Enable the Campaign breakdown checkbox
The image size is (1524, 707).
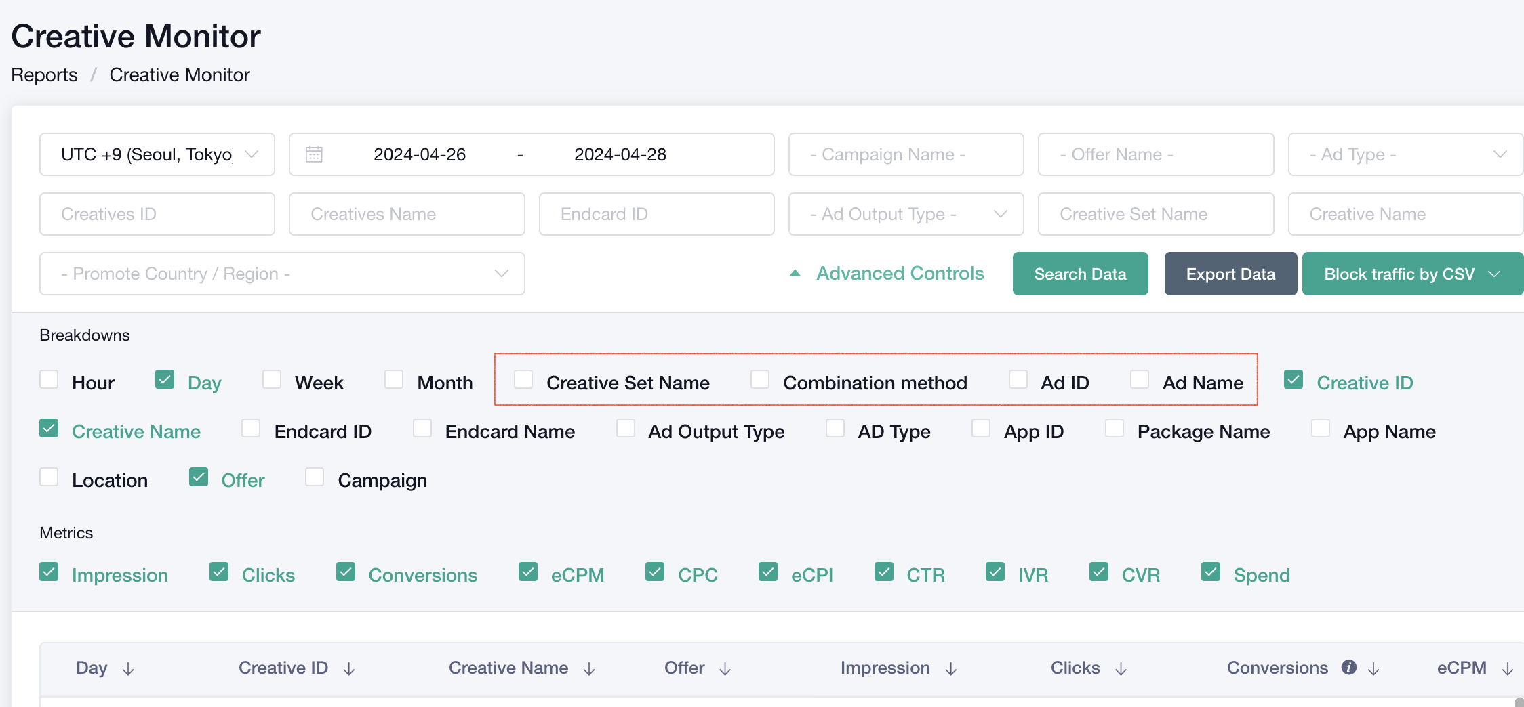(315, 477)
